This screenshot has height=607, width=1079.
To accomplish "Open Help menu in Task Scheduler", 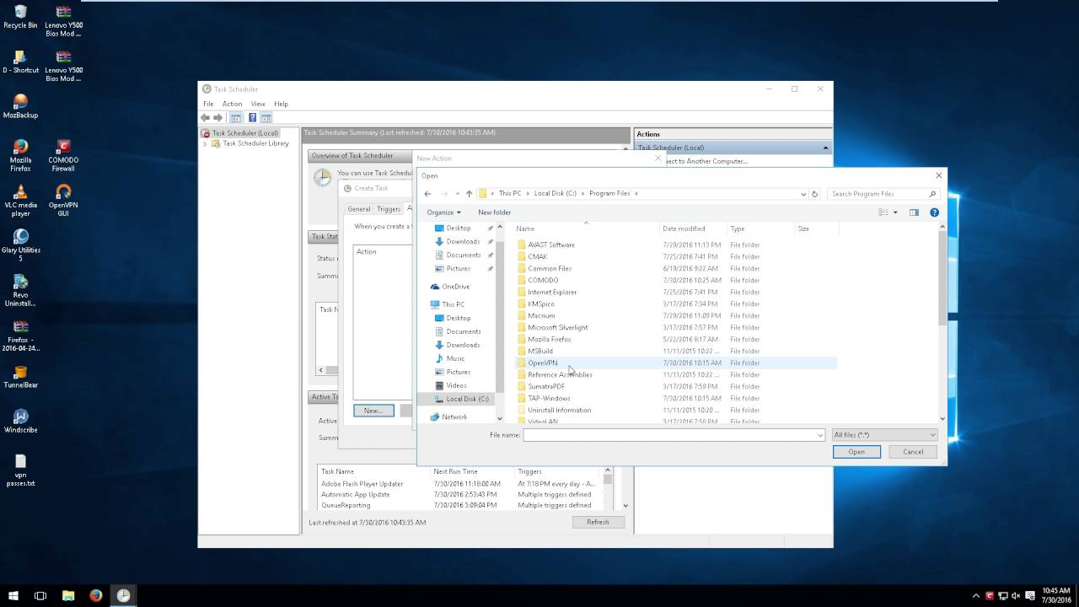I will 281,104.
